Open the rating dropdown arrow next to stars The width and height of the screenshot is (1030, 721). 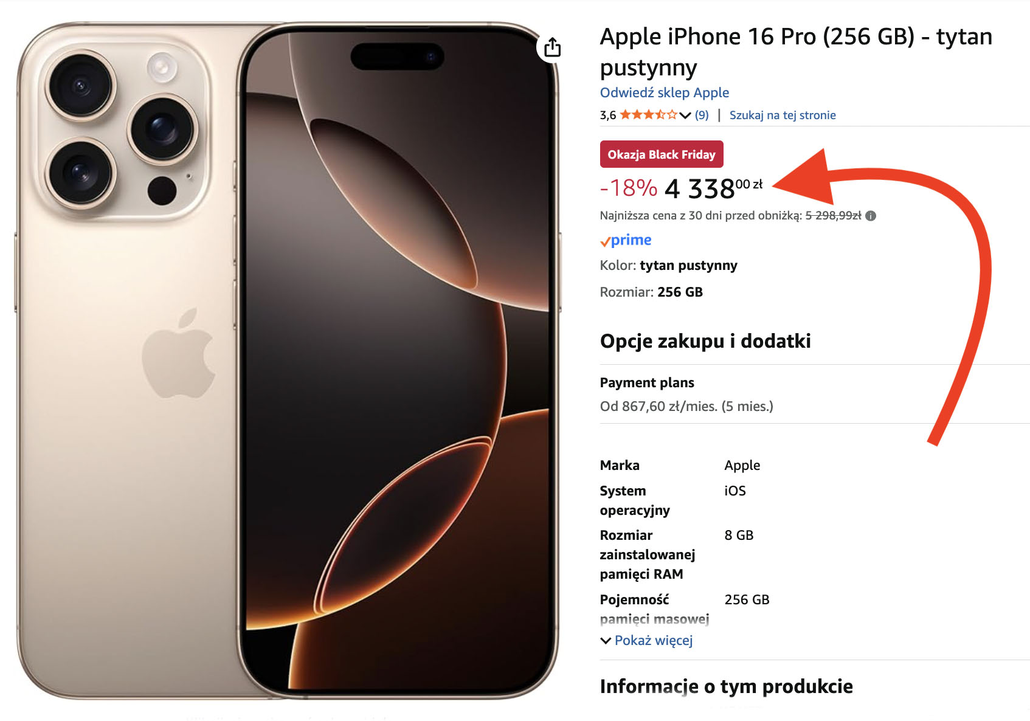pyautogui.click(x=685, y=116)
